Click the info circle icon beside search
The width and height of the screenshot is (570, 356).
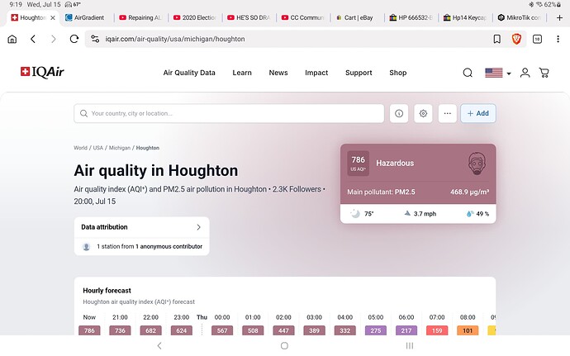(x=399, y=113)
